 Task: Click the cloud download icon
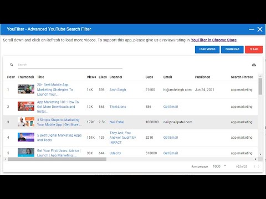(254, 65)
